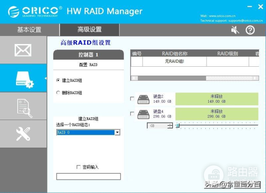Click the RAID table horizontal scrollbar
This screenshot has height=193, width=266.
click(195, 78)
